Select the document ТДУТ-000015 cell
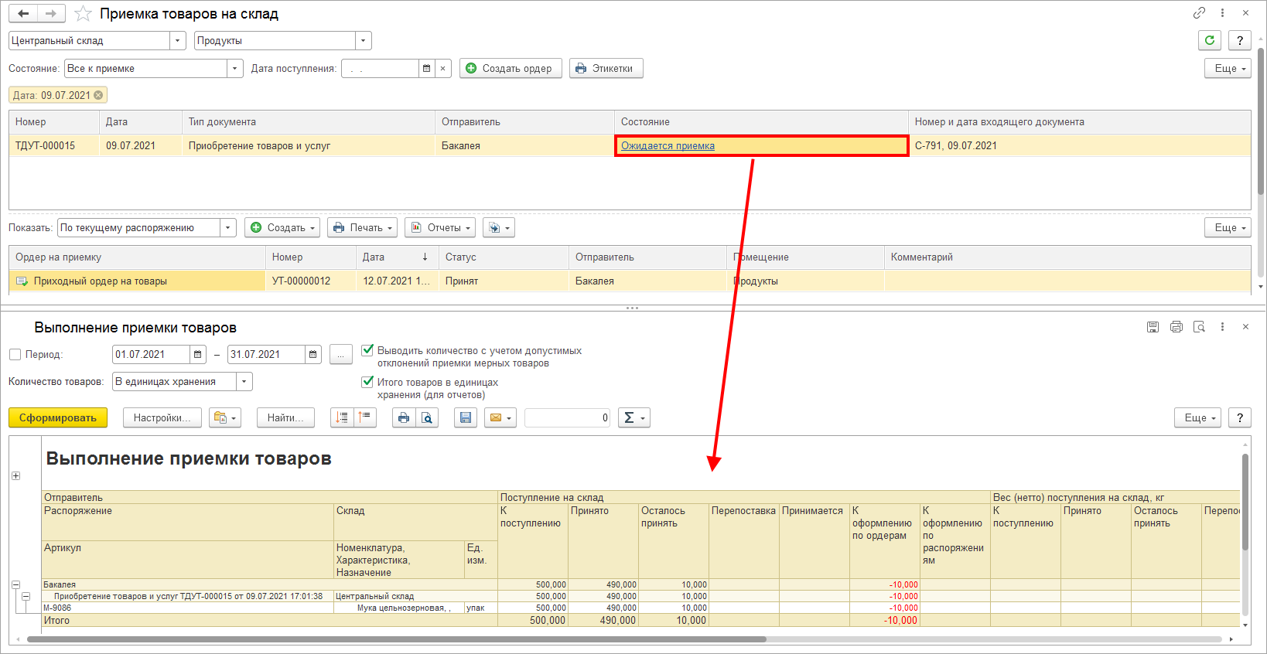Viewport: 1267px width, 654px height. [x=54, y=145]
